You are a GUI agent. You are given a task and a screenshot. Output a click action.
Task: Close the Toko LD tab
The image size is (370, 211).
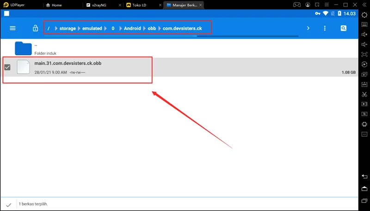[160, 5]
